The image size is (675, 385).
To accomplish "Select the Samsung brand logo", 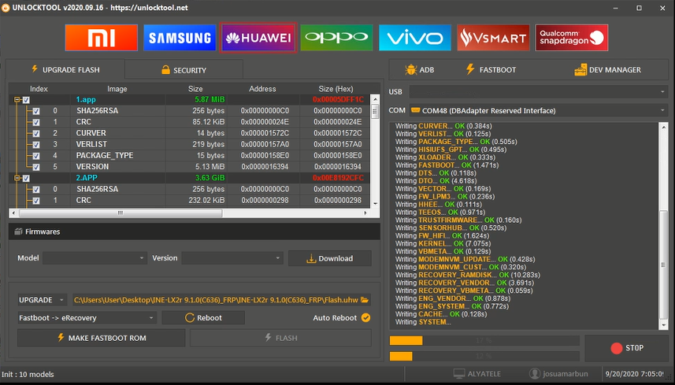I will coord(180,38).
